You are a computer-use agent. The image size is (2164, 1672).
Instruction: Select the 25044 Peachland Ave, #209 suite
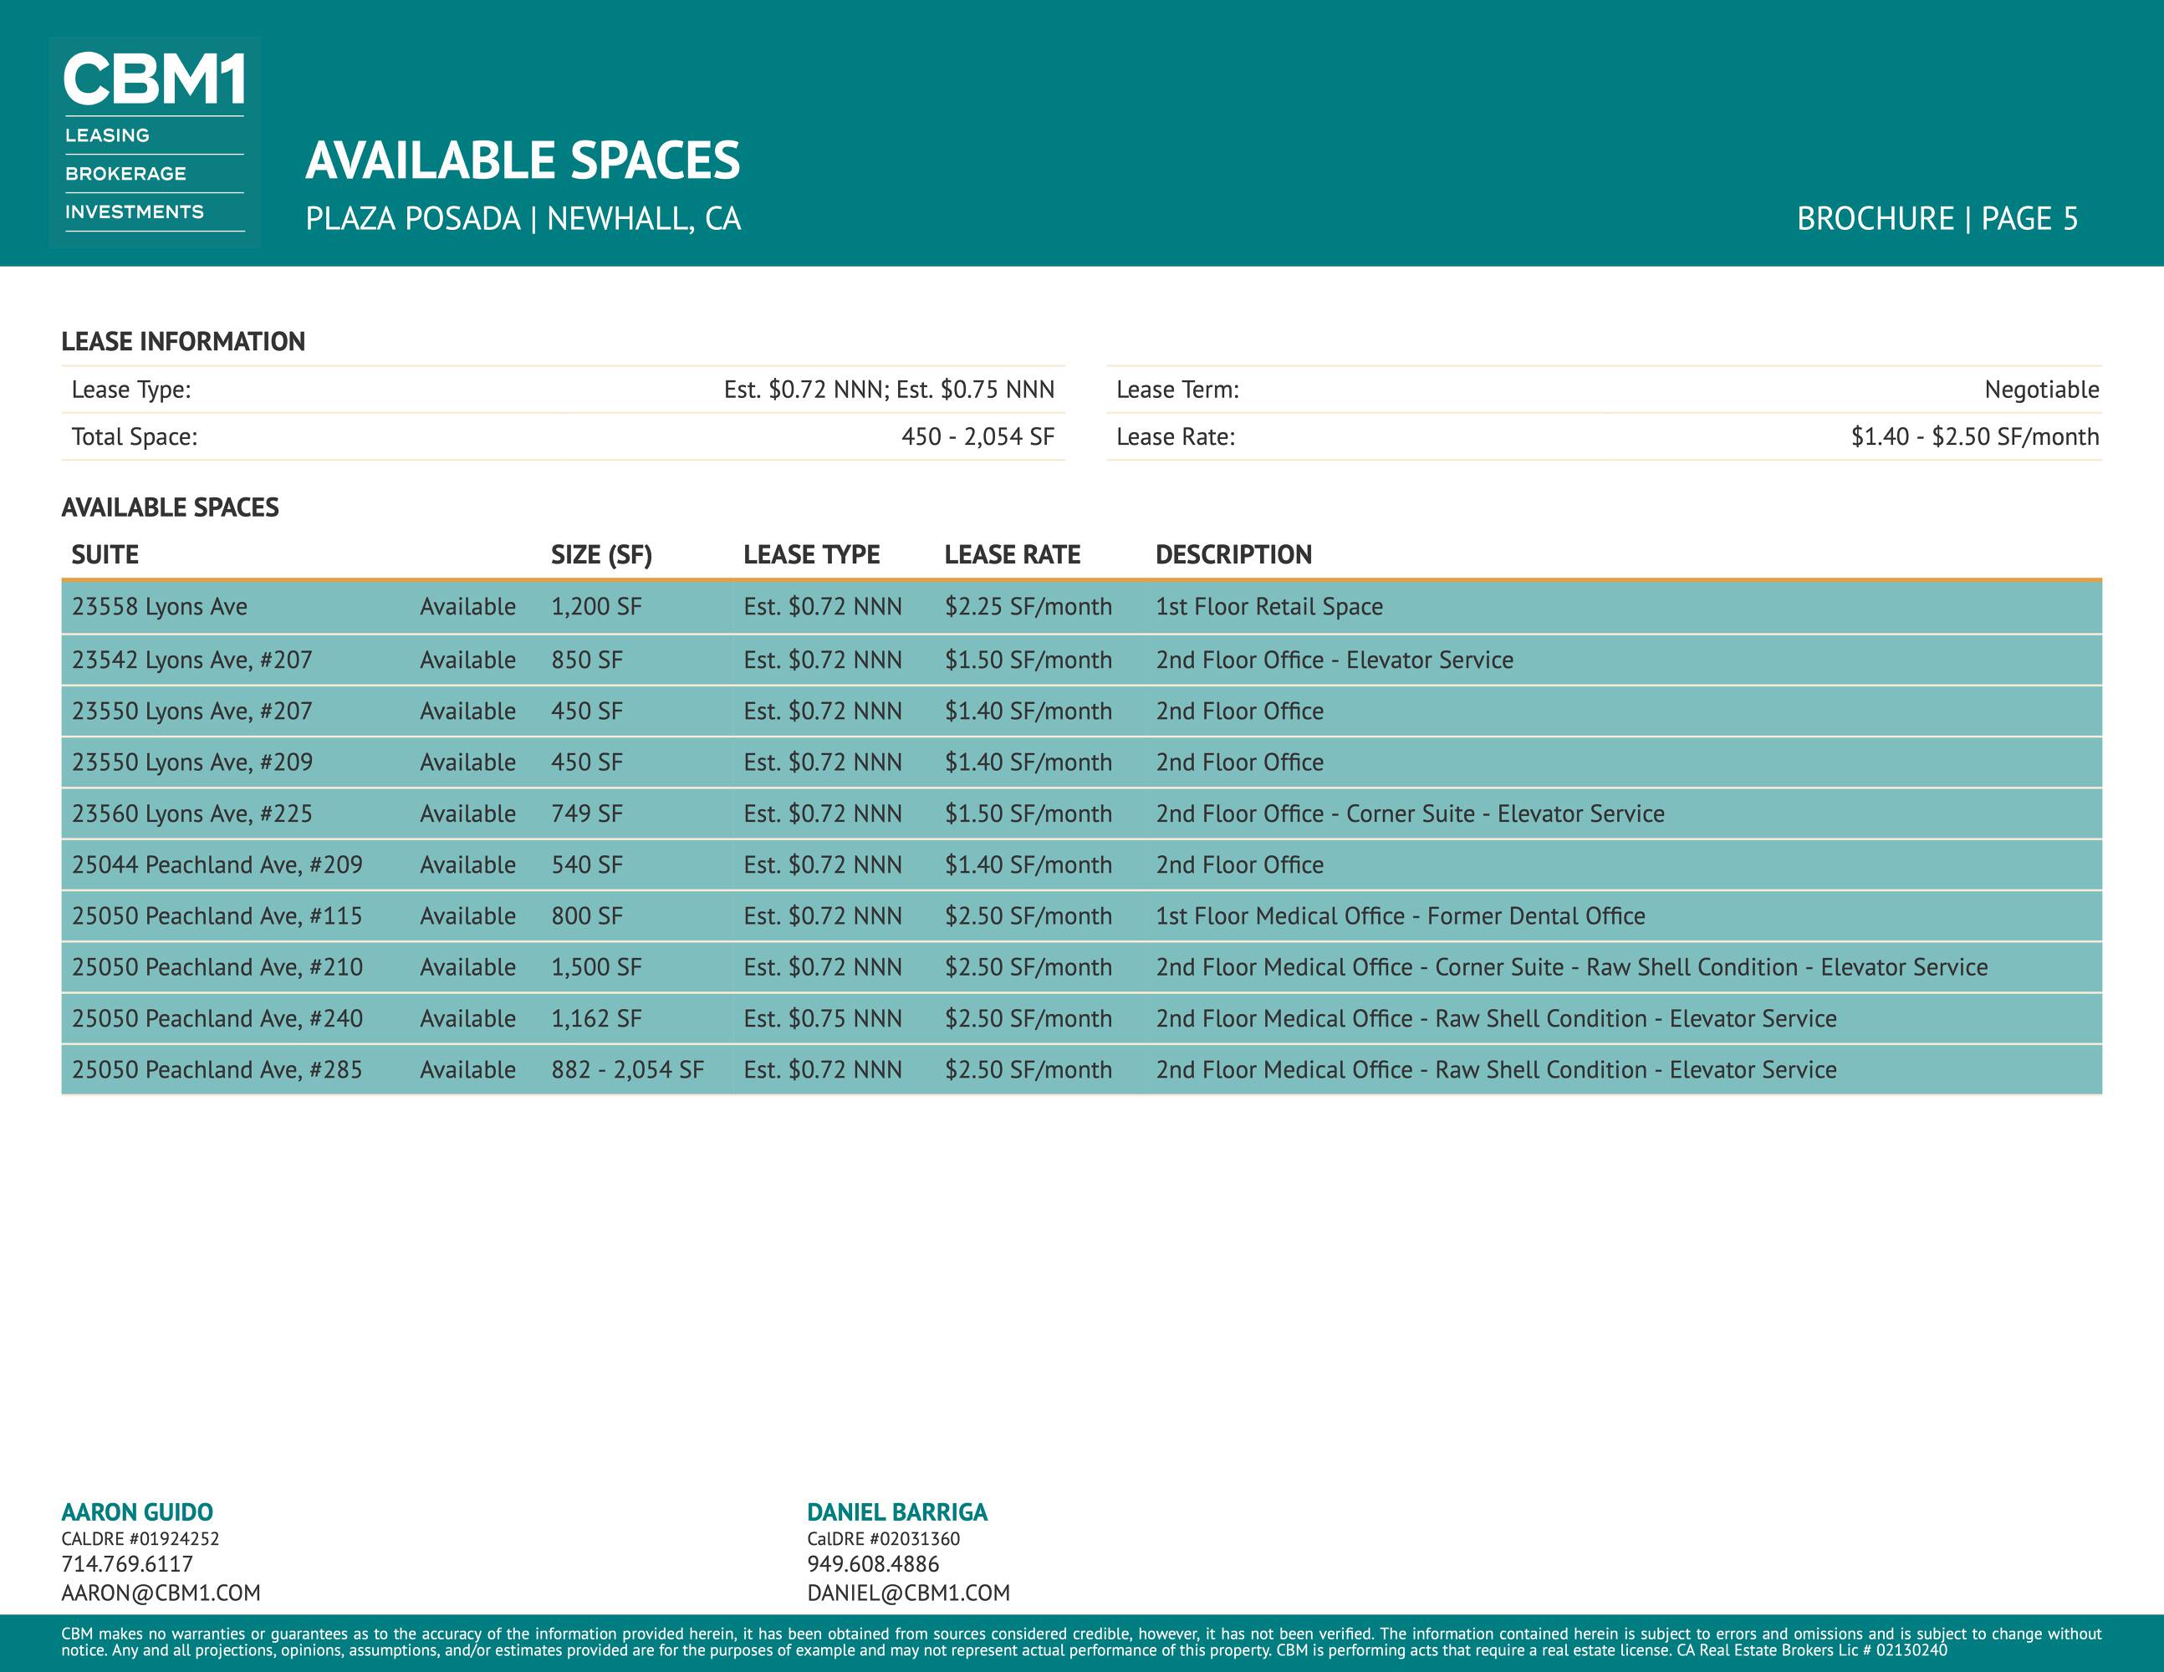216,866
